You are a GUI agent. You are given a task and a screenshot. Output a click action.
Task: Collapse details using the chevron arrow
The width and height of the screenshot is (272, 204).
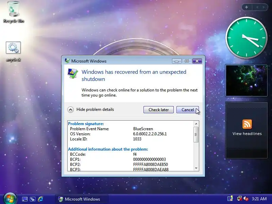point(70,109)
